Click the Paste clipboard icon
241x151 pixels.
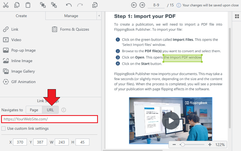coord(28,5)
